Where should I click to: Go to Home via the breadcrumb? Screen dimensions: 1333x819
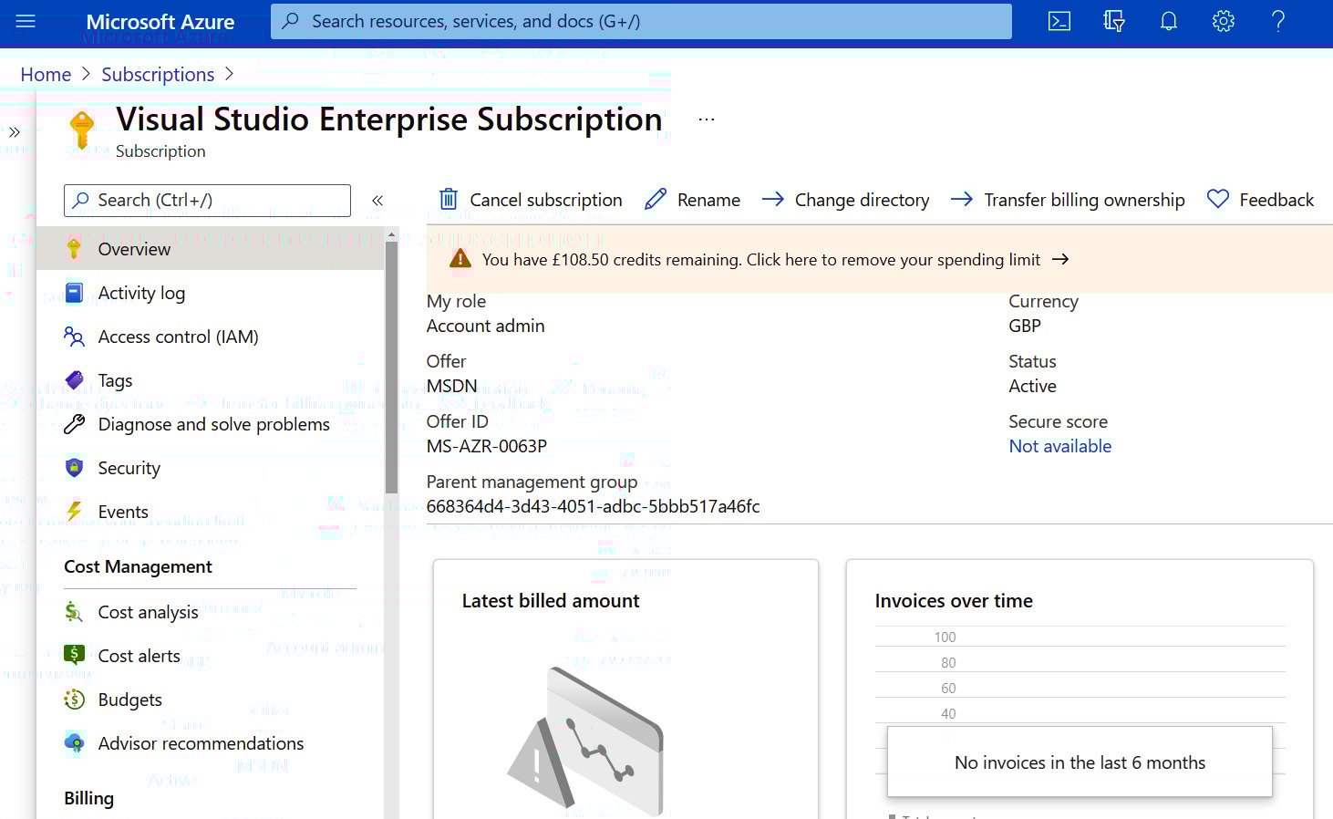coord(46,74)
